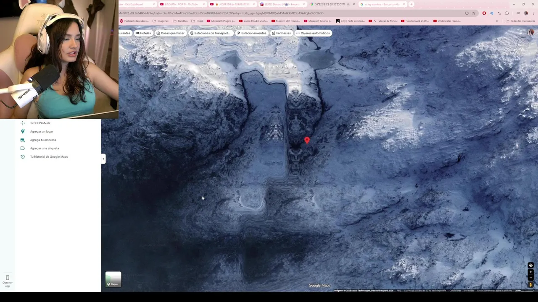Filter by Cosas que hacer chip
Image resolution: width=538 pixels, height=302 pixels.
pyautogui.click(x=170, y=33)
